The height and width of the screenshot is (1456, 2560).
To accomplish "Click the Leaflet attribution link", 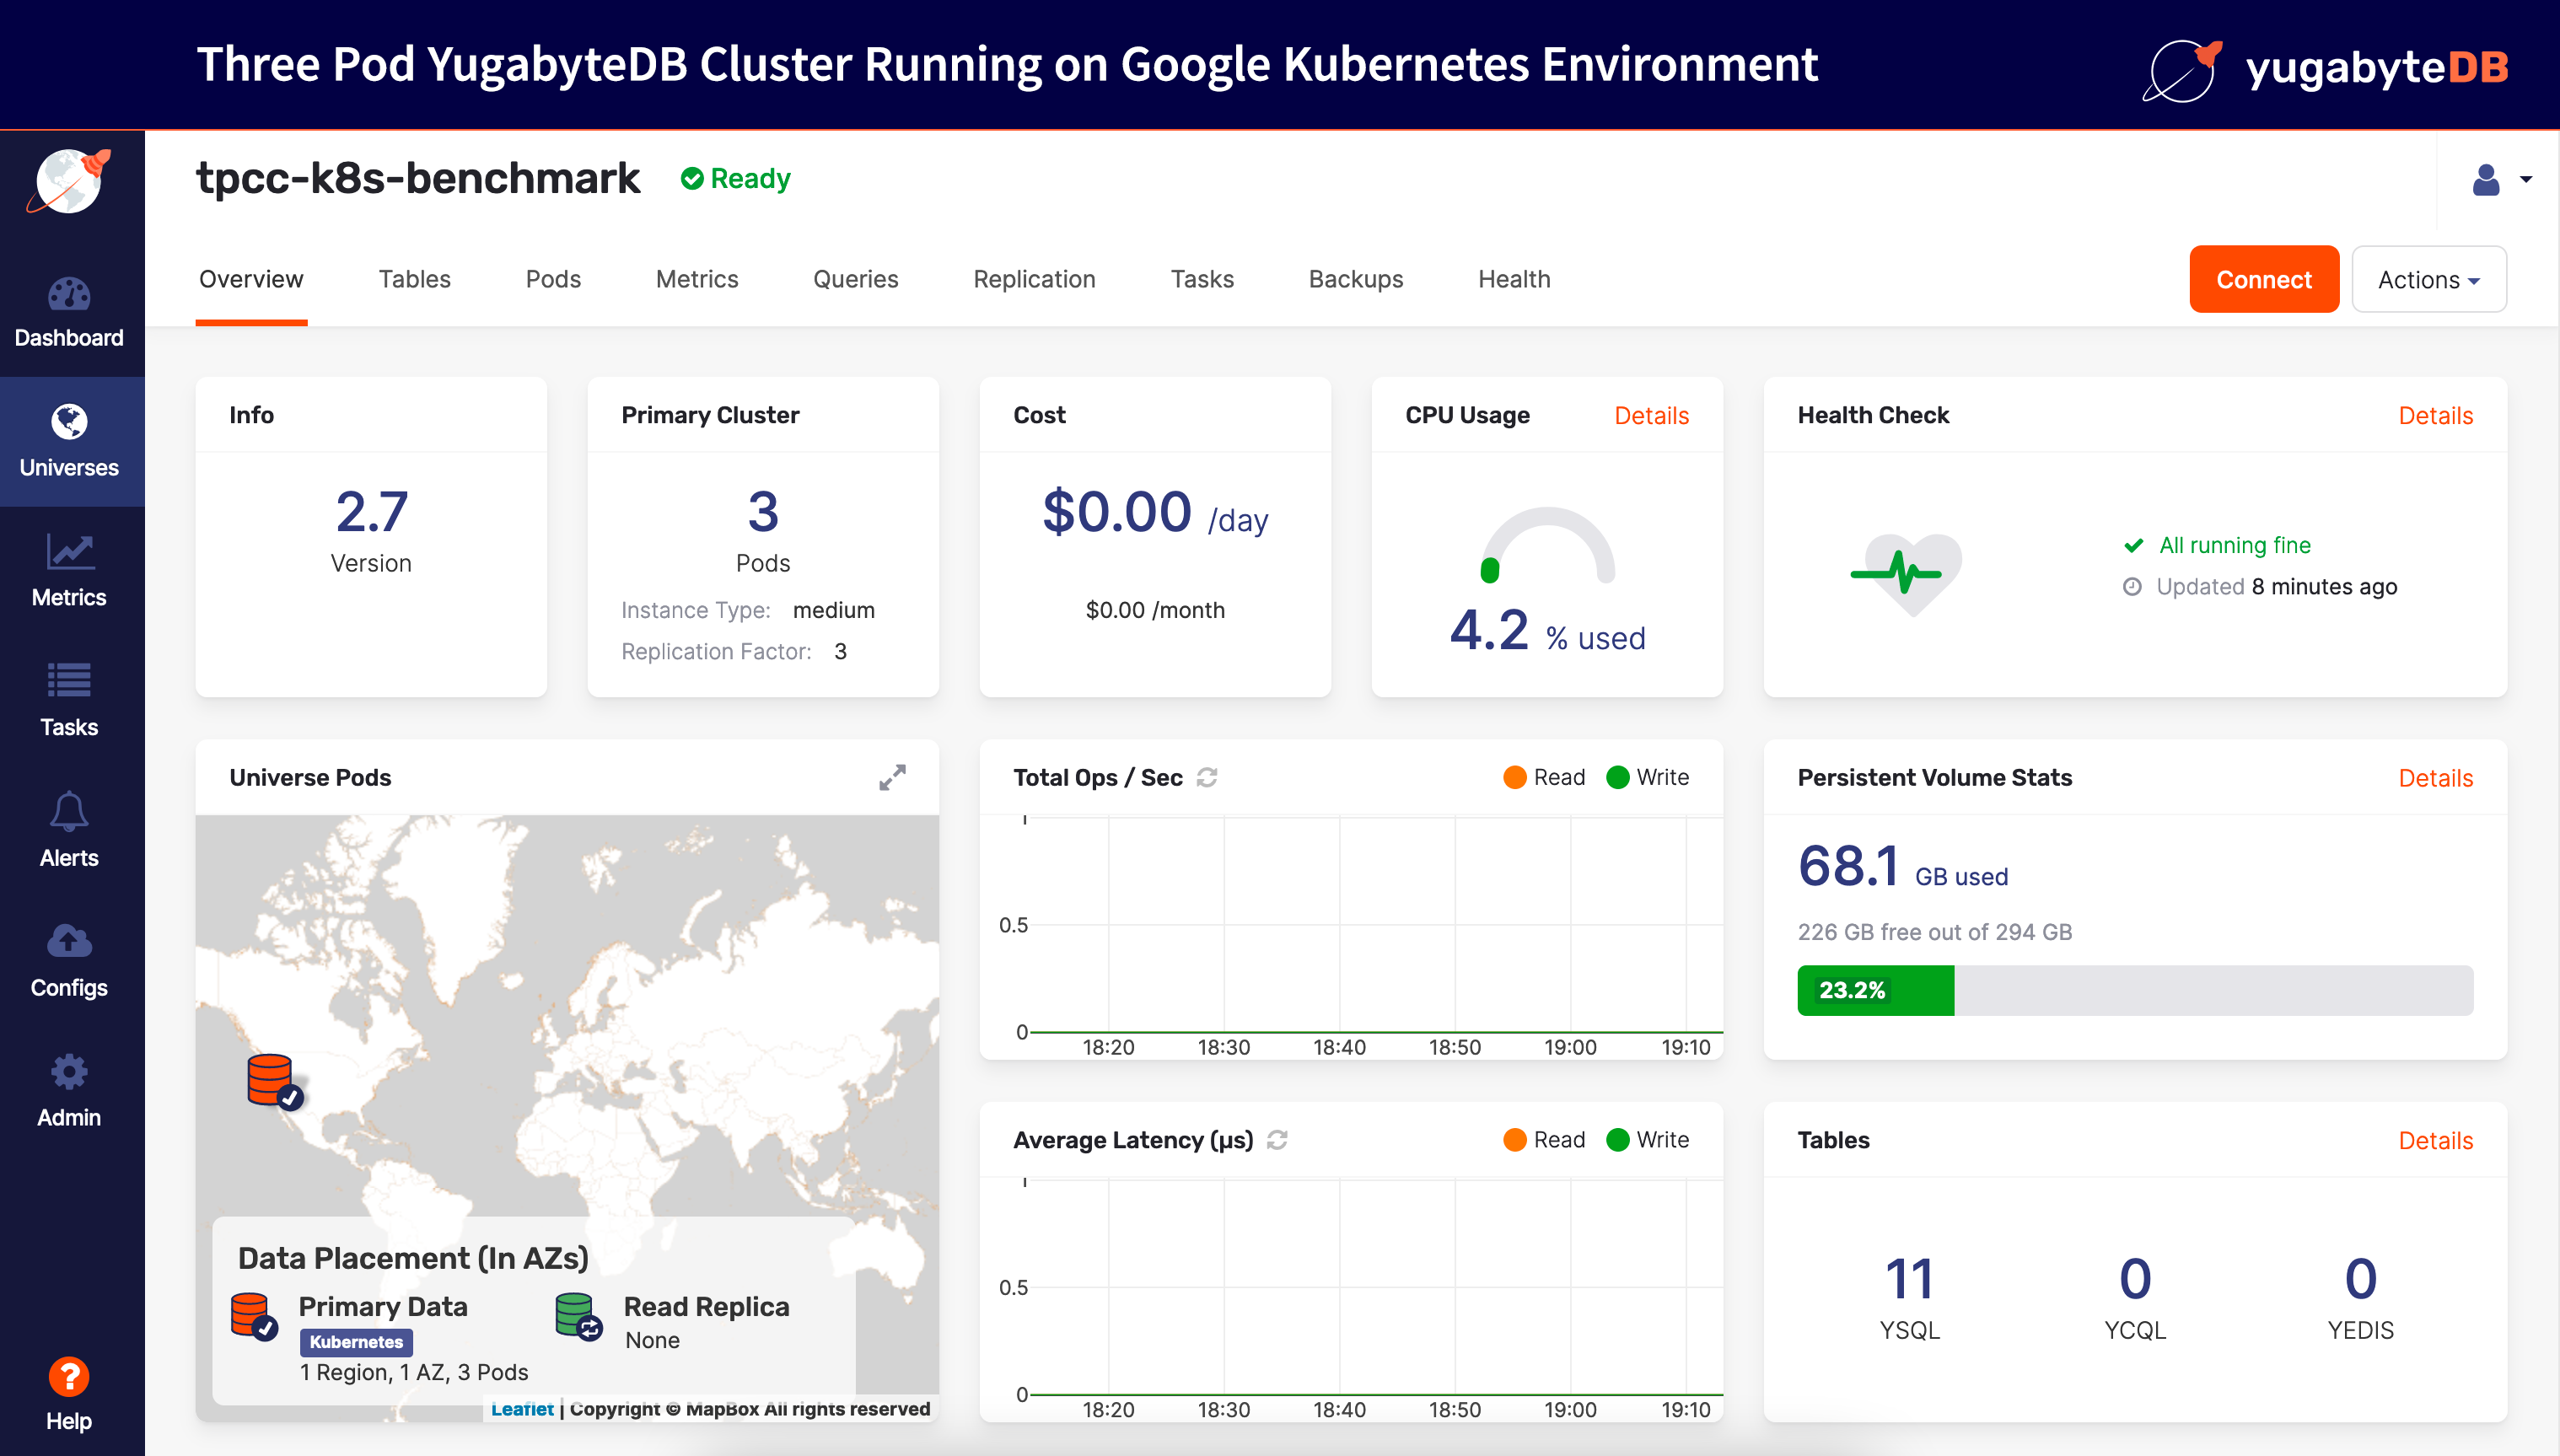I will tap(522, 1409).
